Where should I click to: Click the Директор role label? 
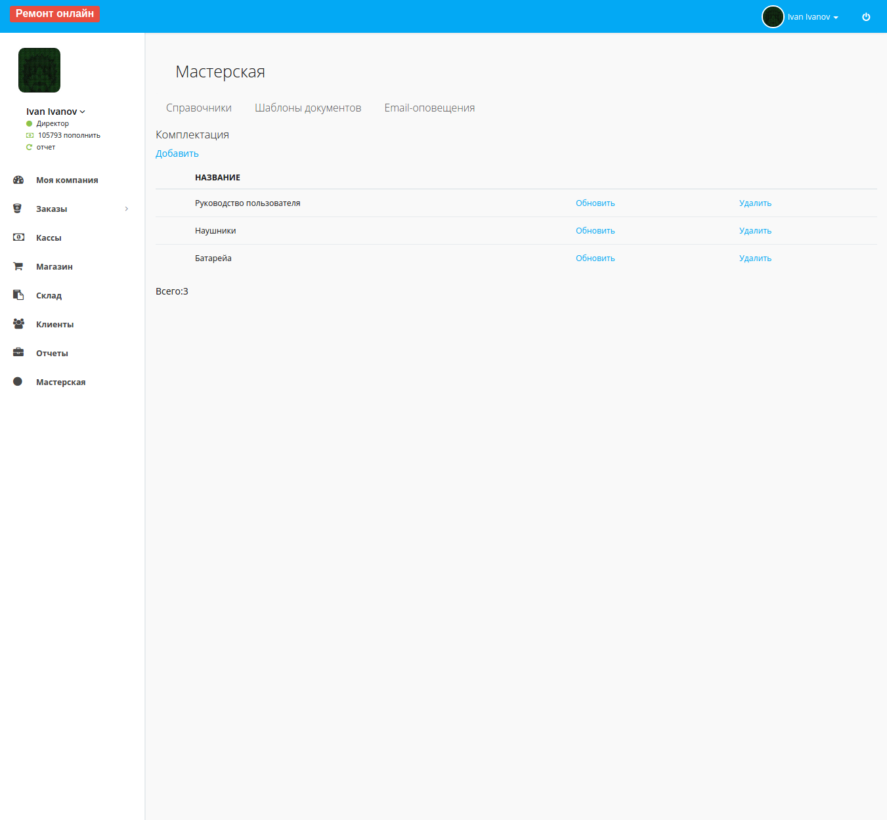(x=53, y=123)
